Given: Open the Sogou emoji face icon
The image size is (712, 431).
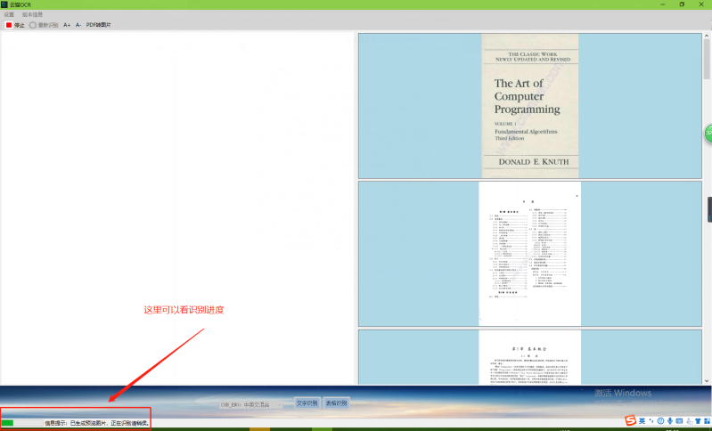Looking at the screenshot, I should [660, 421].
